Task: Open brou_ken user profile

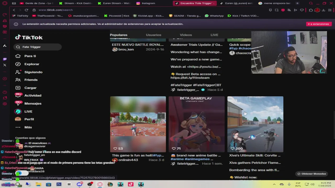Action: [126, 49]
